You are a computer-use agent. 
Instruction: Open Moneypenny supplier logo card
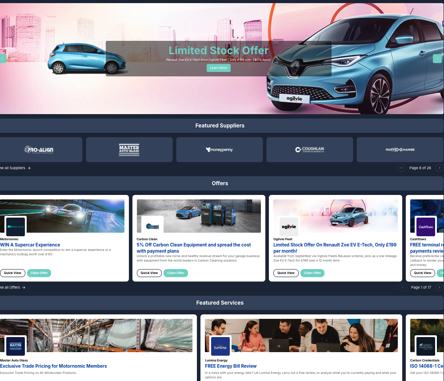click(220, 150)
